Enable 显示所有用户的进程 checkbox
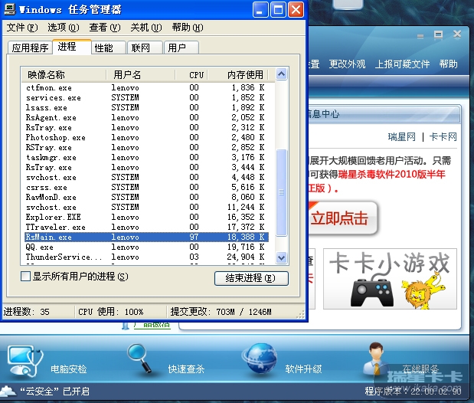The image size is (474, 403). coord(25,277)
